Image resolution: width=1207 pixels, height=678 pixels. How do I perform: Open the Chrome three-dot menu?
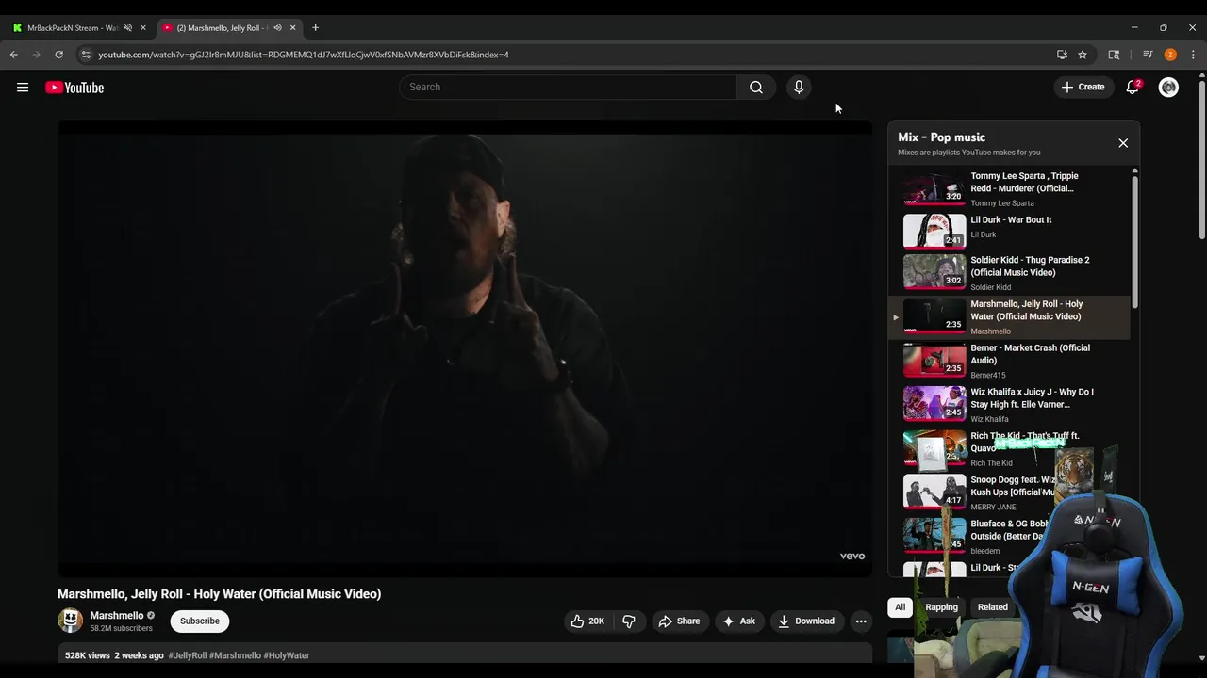pyautogui.click(x=1193, y=55)
